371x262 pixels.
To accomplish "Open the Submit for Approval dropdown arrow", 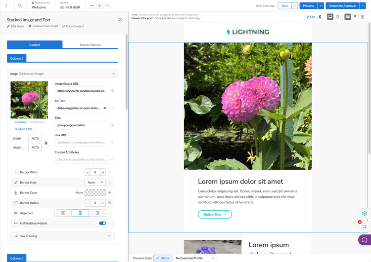I will pyautogui.click(x=363, y=5).
